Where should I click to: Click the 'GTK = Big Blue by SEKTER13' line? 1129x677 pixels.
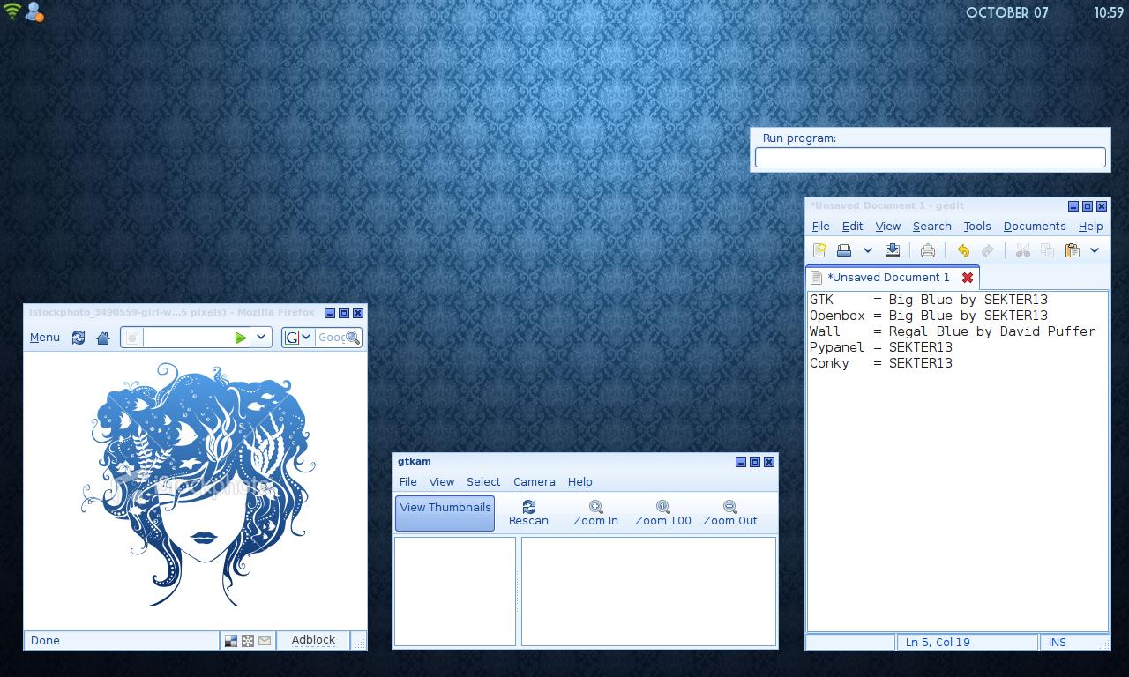[x=929, y=300]
